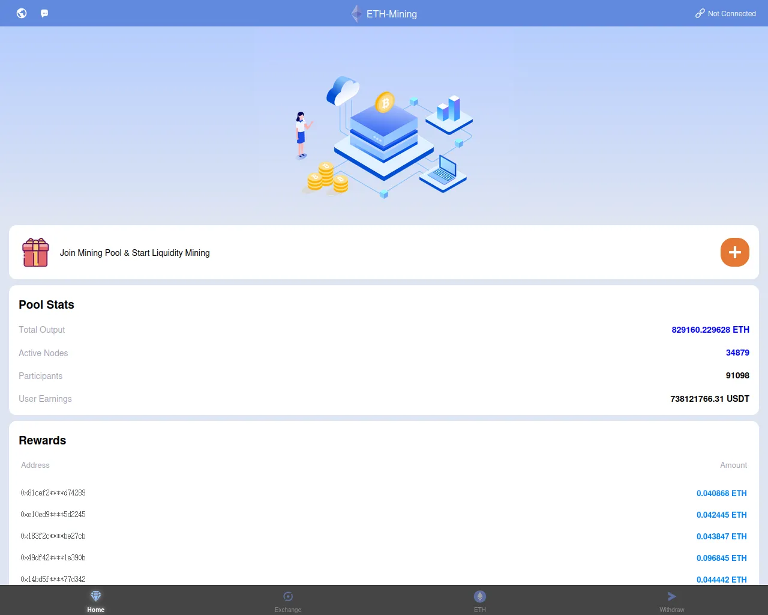Viewport: 768px width, 615px height.
Task: Click the 0.043847 ETH reward amount
Action: [x=722, y=536]
